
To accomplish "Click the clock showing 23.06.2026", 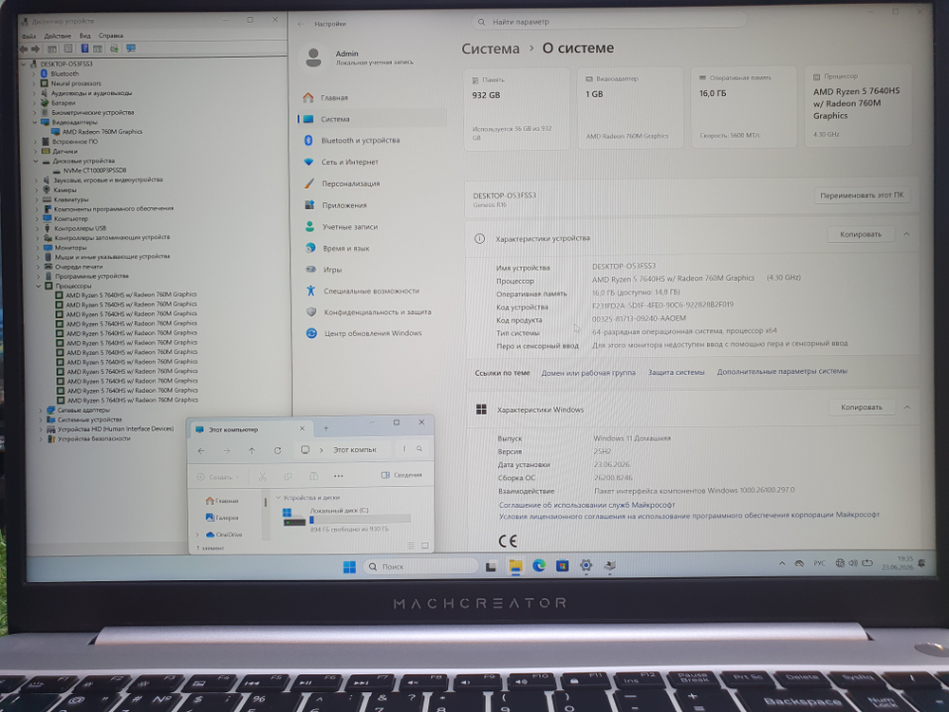I will click(898, 563).
